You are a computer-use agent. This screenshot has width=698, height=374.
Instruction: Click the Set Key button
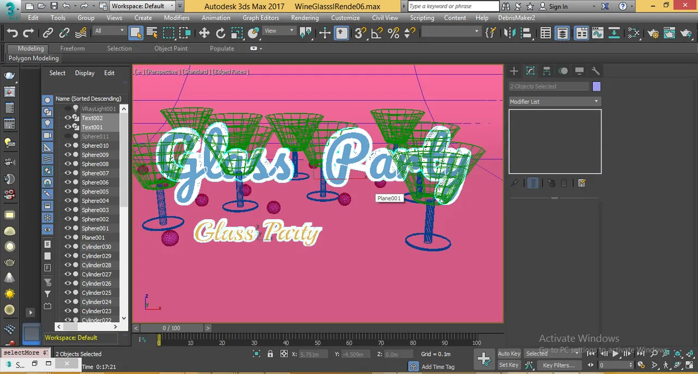pyautogui.click(x=509, y=365)
